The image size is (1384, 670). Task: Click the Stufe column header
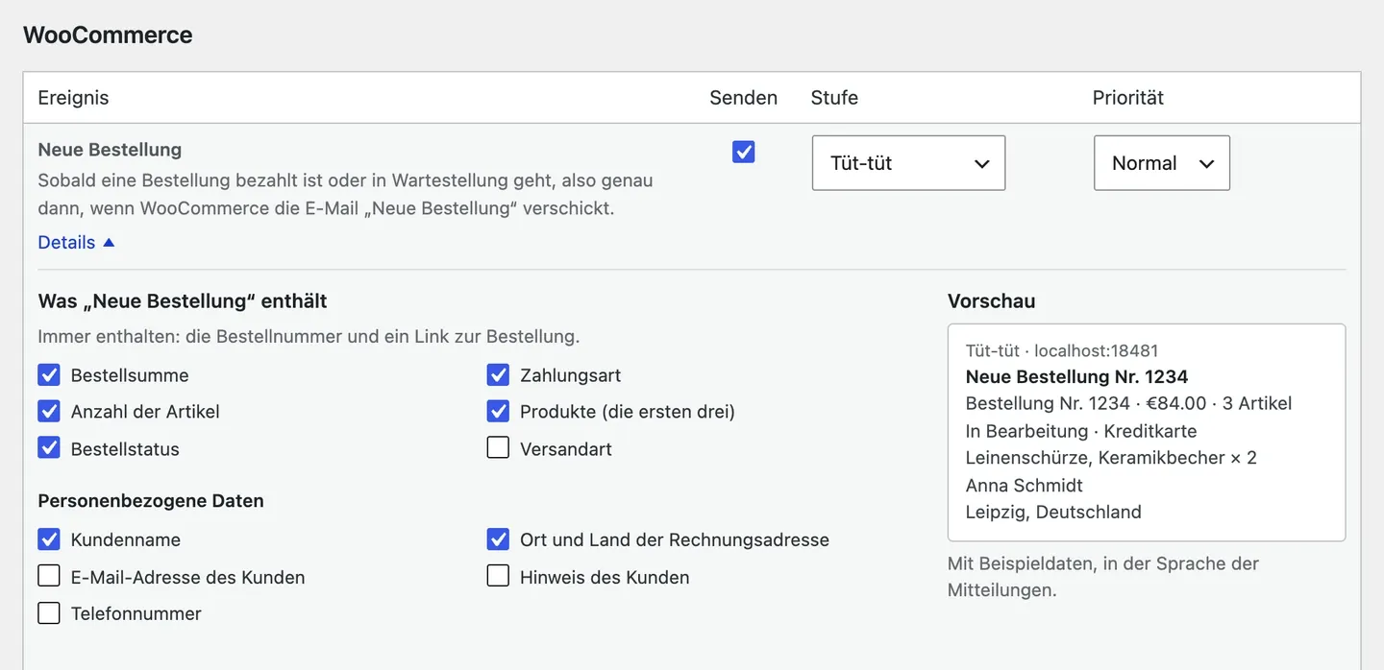(x=834, y=98)
